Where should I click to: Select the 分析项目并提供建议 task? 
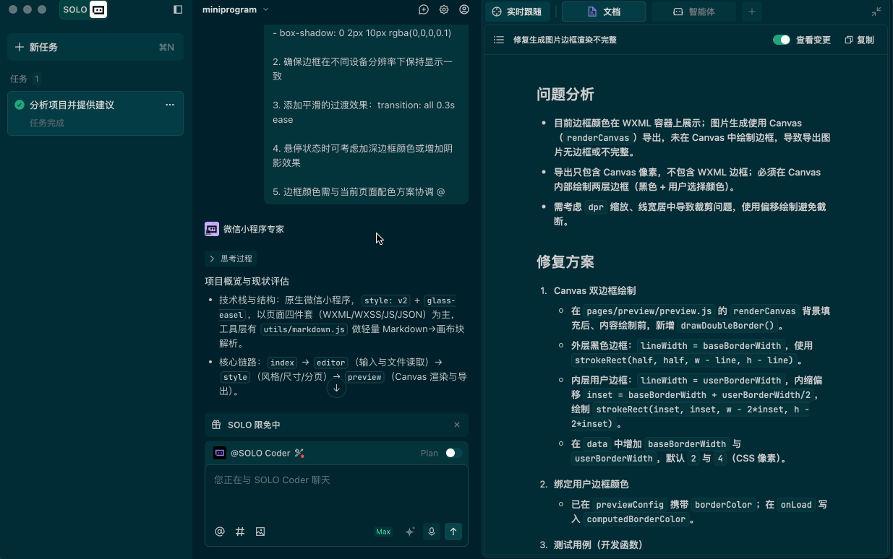tap(95, 113)
